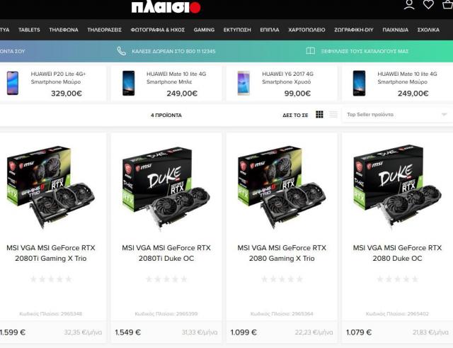The height and width of the screenshot is (348, 453).
Task: Open the wishlist heart icon
Action: click(x=428, y=5)
